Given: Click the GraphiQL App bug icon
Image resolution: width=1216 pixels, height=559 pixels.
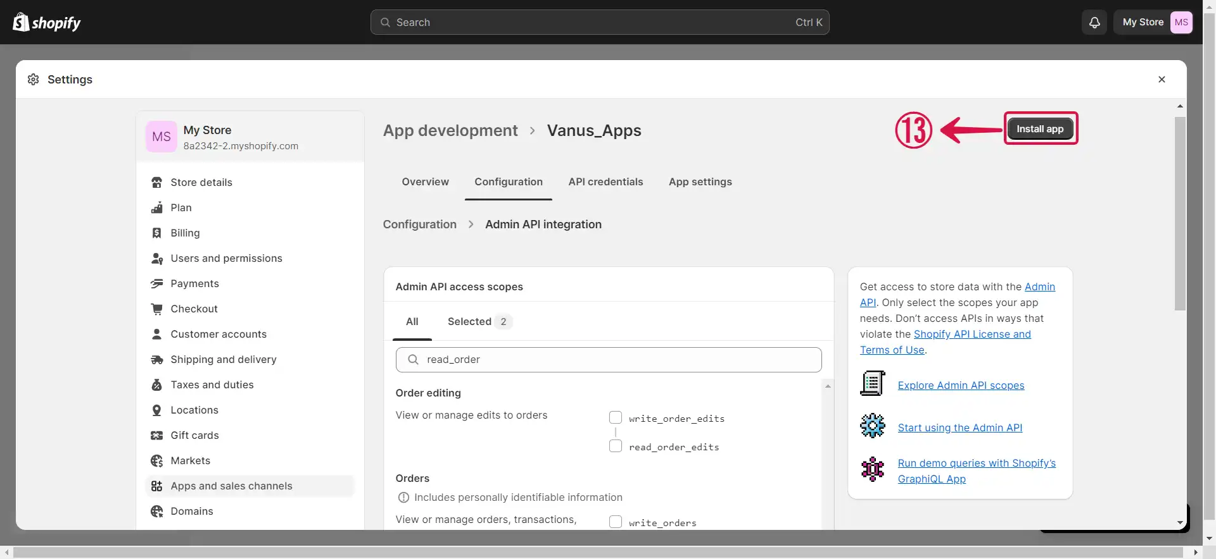Looking at the screenshot, I should pyautogui.click(x=872, y=469).
